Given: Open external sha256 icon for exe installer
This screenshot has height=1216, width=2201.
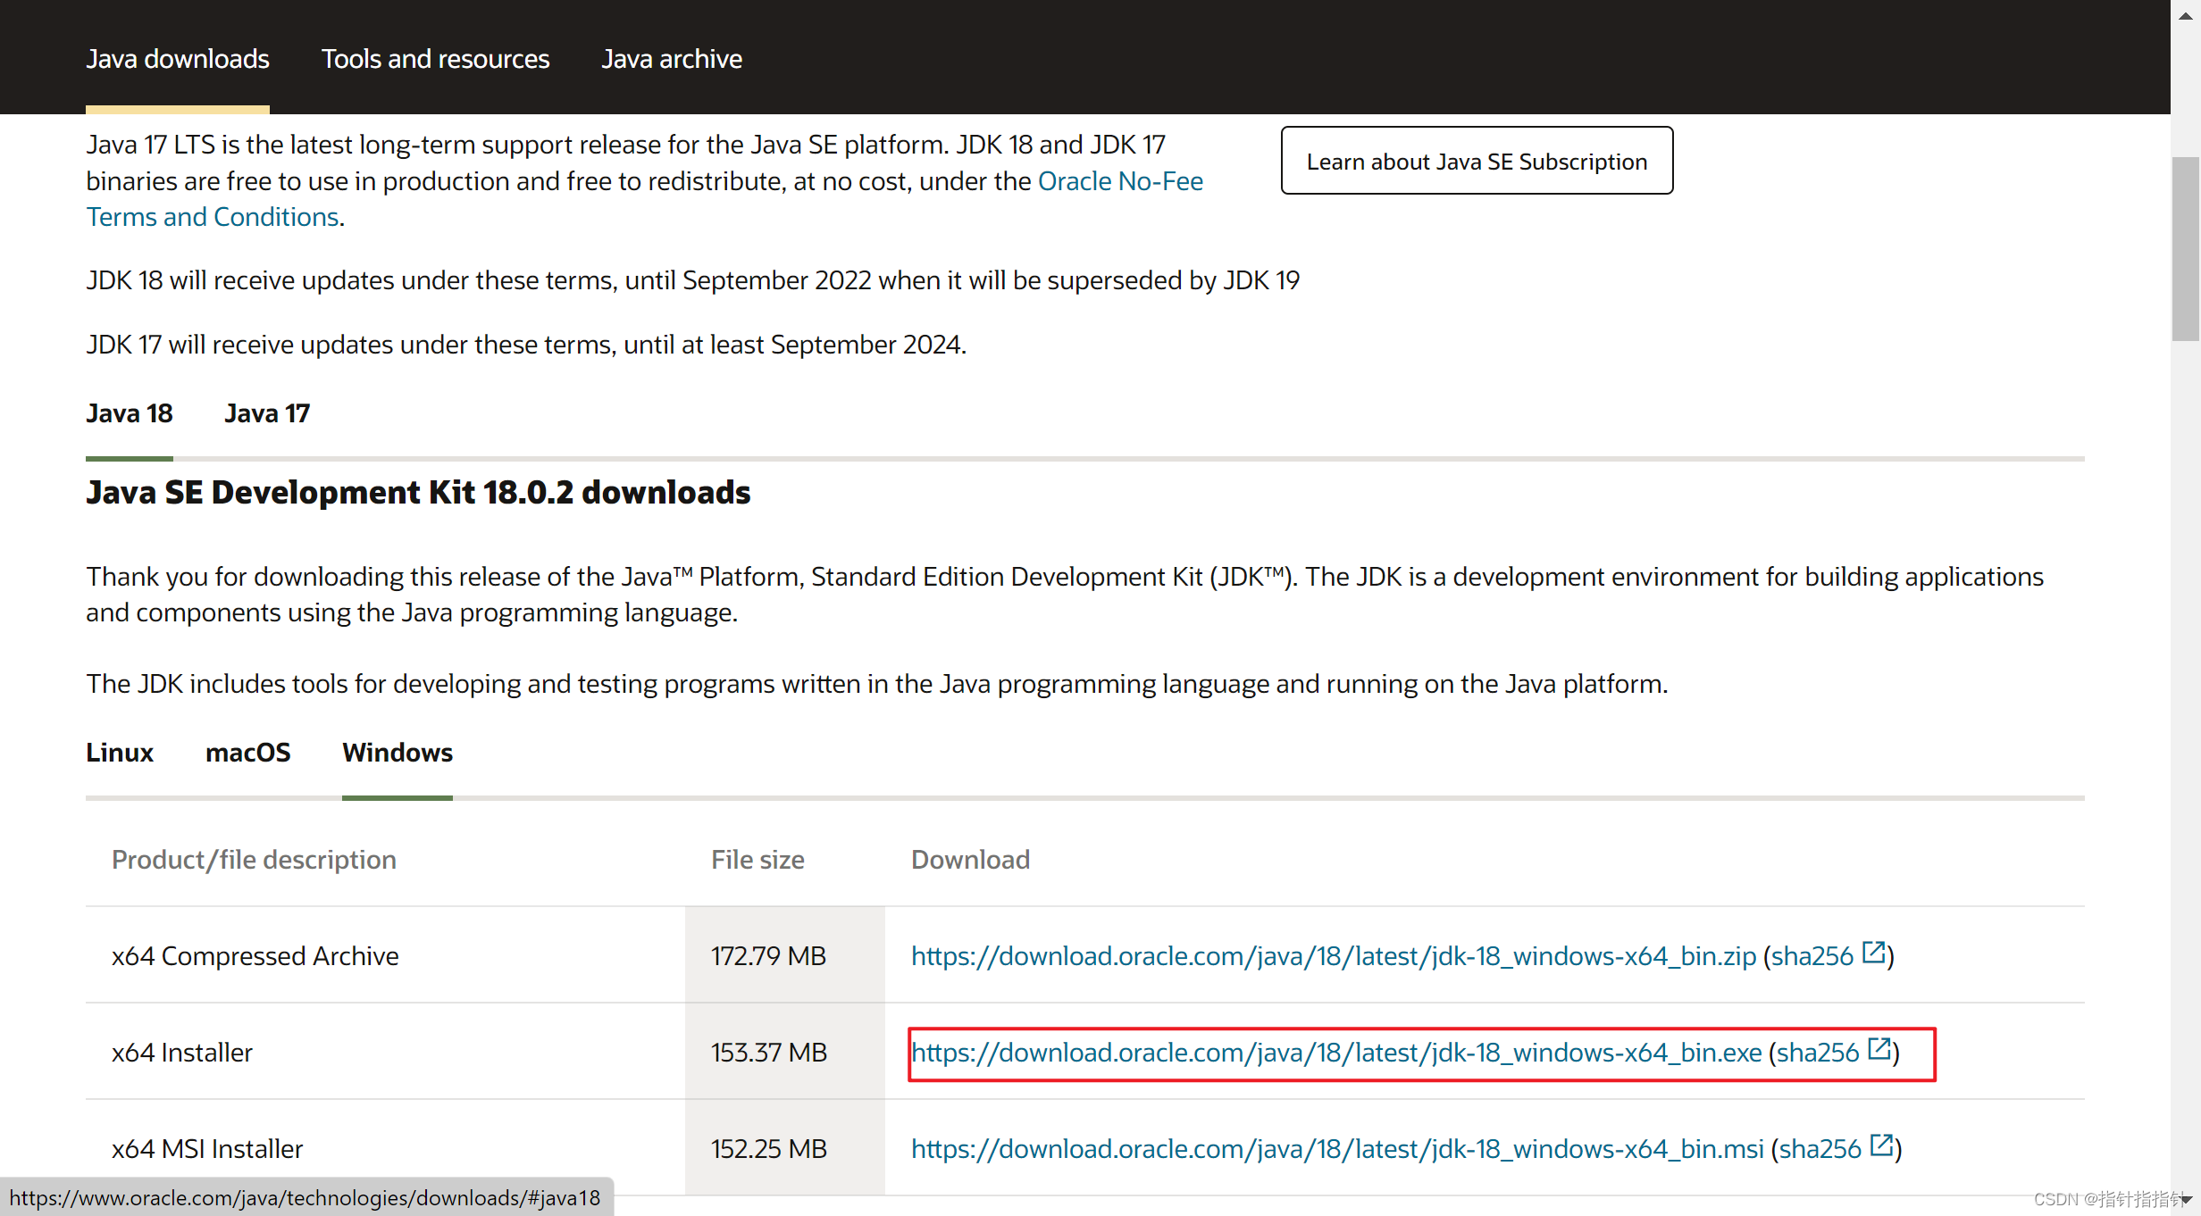Looking at the screenshot, I should tap(1879, 1050).
